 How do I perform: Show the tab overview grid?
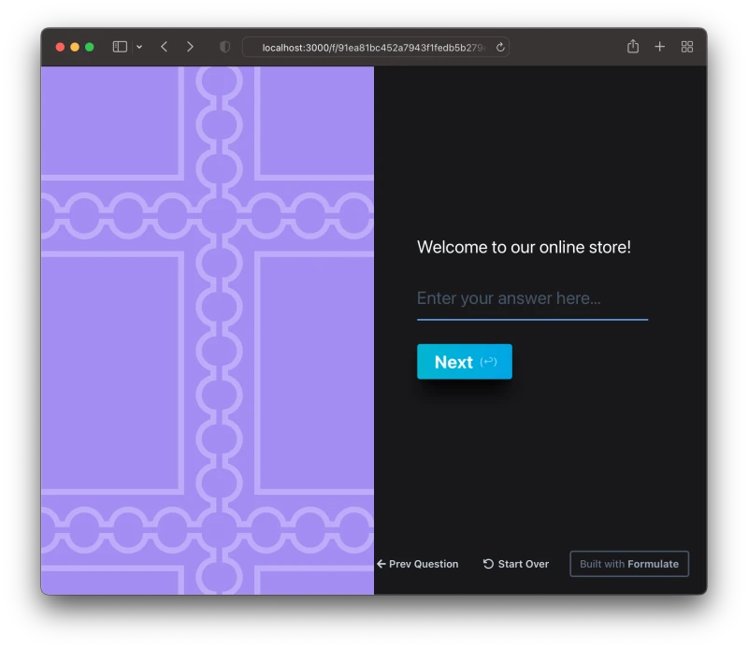(x=687, y=47)
